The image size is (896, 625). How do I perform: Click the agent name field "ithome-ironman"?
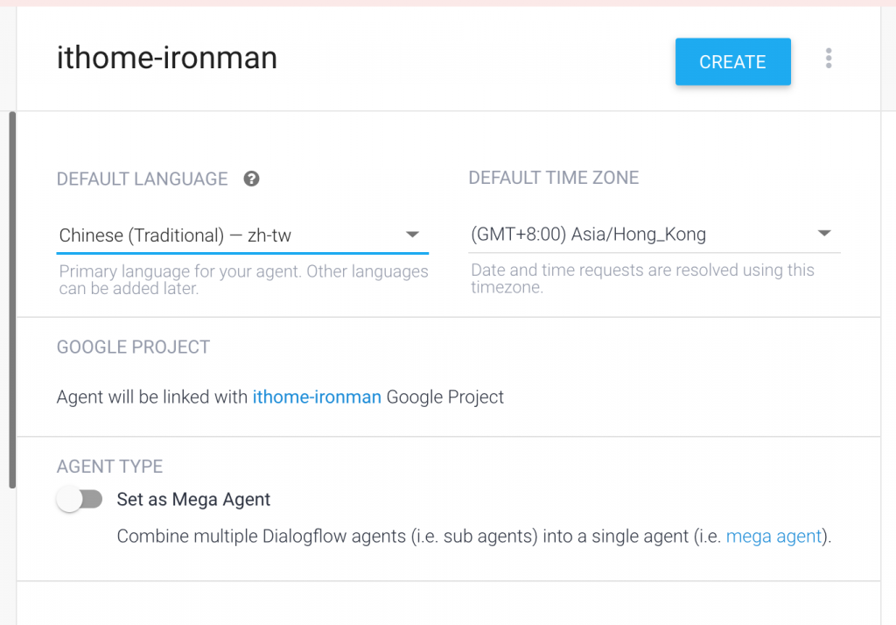167,58
